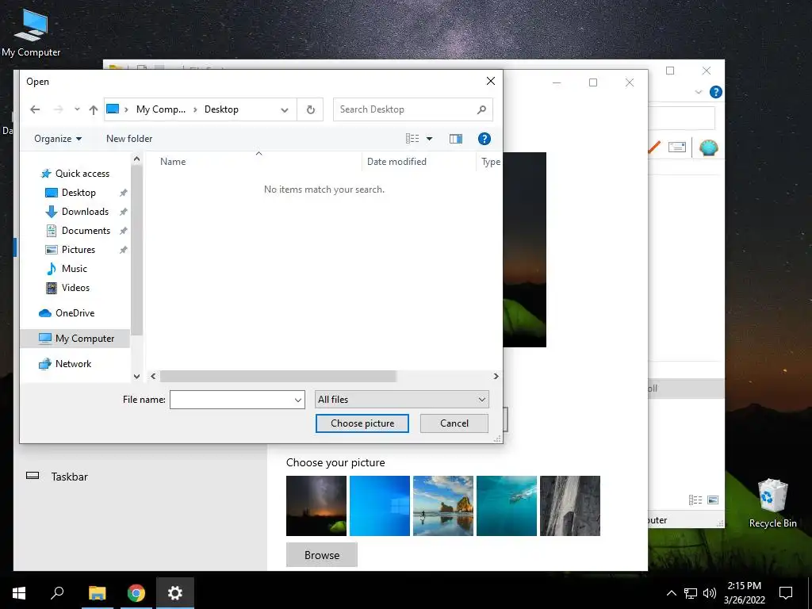
Task: Select OneDrive in navigation pane
Action: (75, 312)
